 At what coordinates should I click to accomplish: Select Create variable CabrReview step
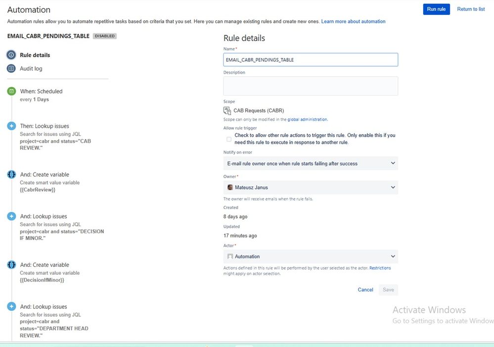click(x=50, y=182)
